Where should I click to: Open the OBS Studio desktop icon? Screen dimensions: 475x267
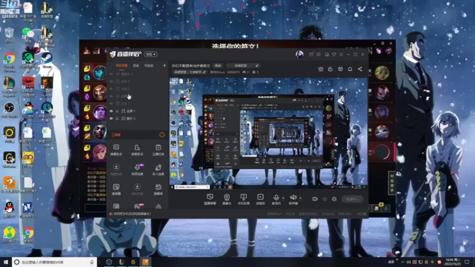click(x=9, y=110)
